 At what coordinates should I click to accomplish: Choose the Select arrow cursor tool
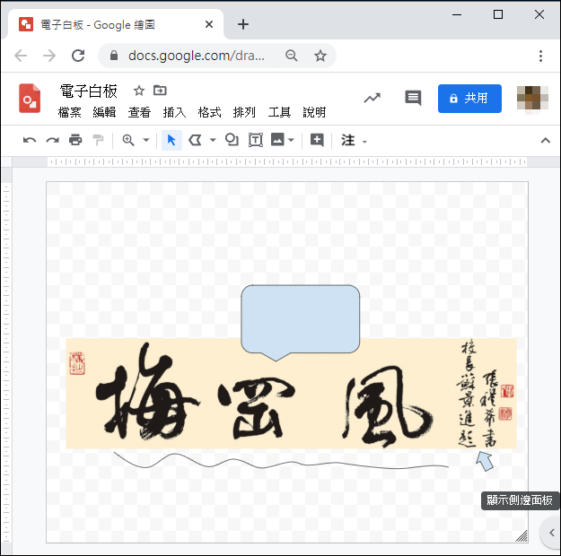171,140
